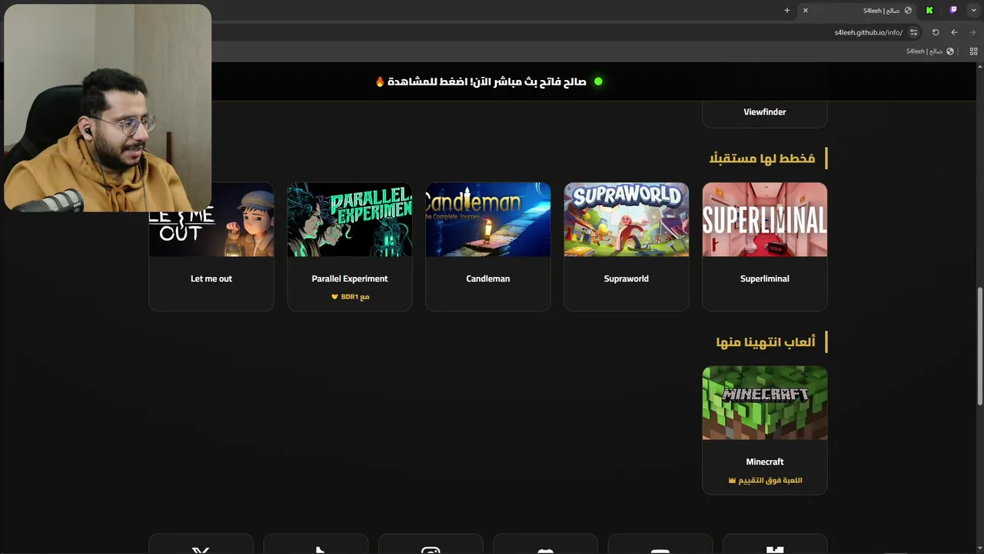Image resolution: width=984 pixels, height=554 pixels.
Task: Open the apps grid in bookmarks bar
Action: 973,52
